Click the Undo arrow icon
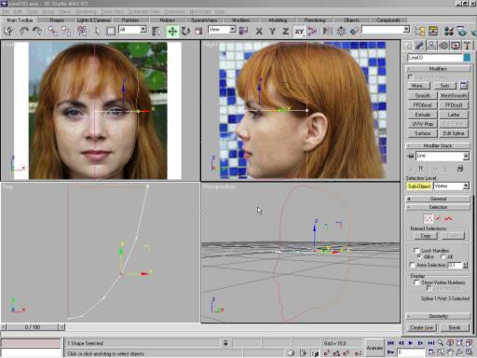This screenshot has height=358, width=477. (x=24, y=31)
